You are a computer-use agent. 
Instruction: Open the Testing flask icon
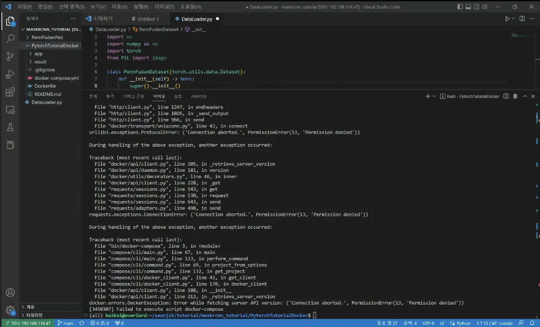(10, 127)
